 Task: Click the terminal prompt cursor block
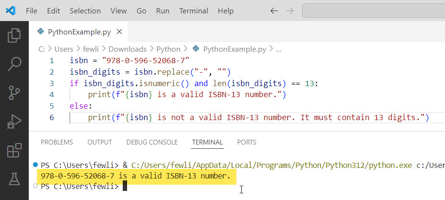pos(125,187)
